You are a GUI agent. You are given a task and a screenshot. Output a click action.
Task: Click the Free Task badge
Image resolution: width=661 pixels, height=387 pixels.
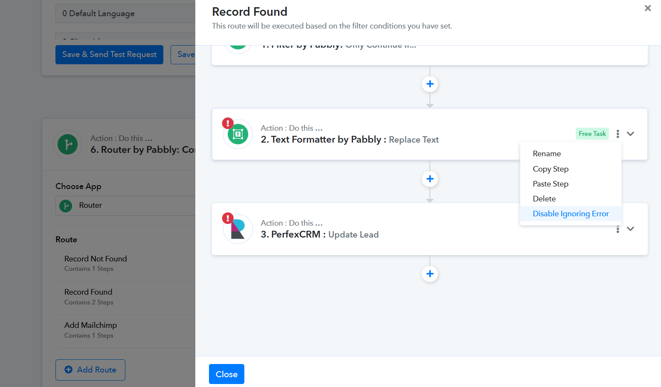pyautogui.click(x=592, y=134)
